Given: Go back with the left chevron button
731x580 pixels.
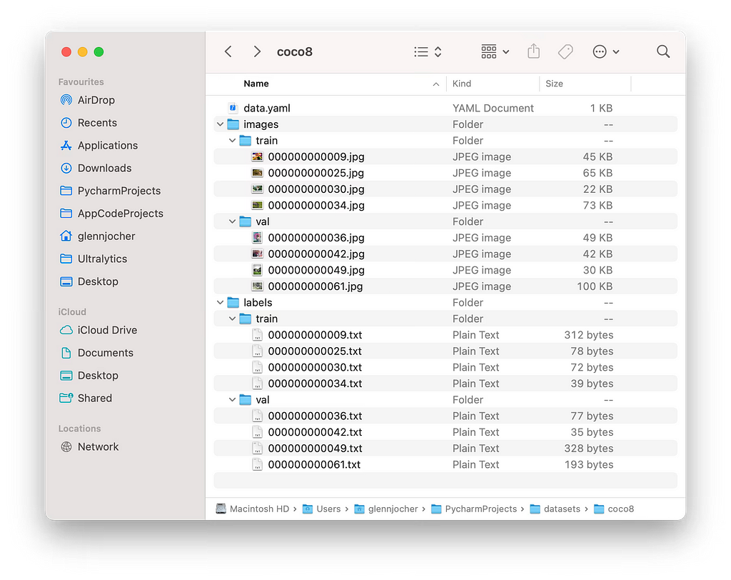Looking at the screenshot, I should coord(228,51).
